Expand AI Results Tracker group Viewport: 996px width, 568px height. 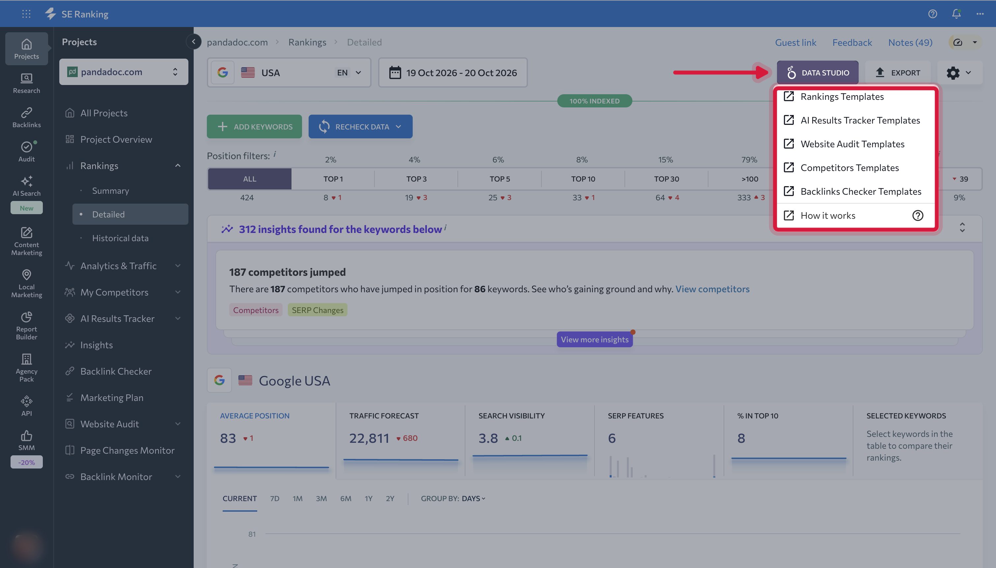pos(178,319)
